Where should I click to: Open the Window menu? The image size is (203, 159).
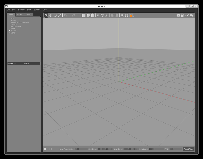pos(37,10)
